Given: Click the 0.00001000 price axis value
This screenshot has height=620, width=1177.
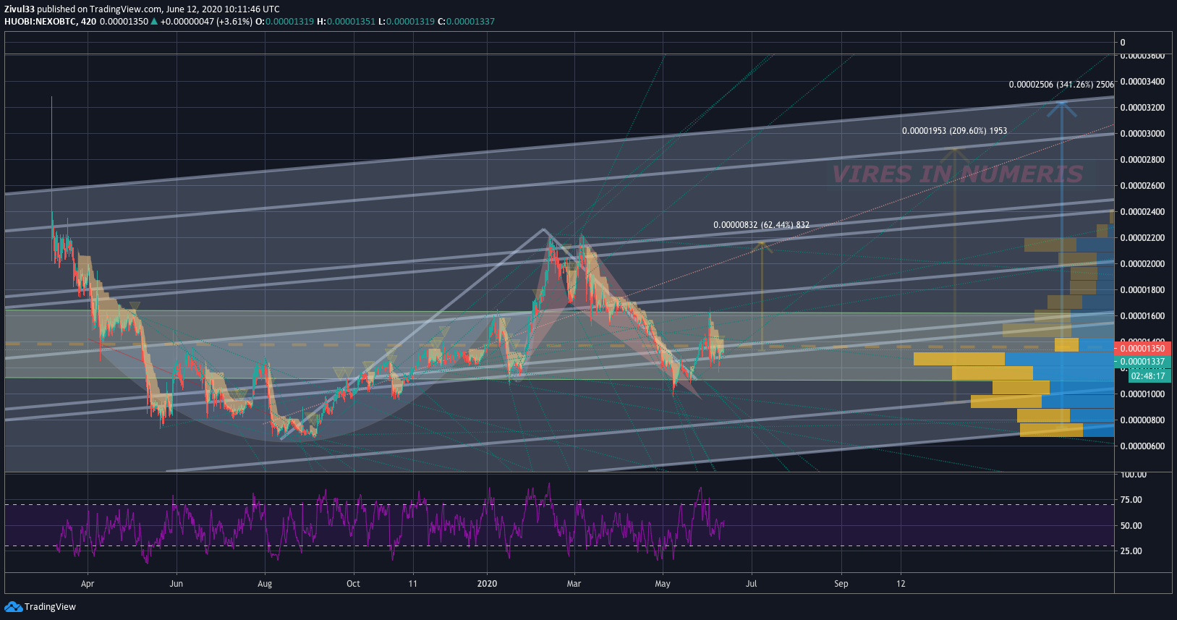Looking at the screenshot, I should [1142, 394].
